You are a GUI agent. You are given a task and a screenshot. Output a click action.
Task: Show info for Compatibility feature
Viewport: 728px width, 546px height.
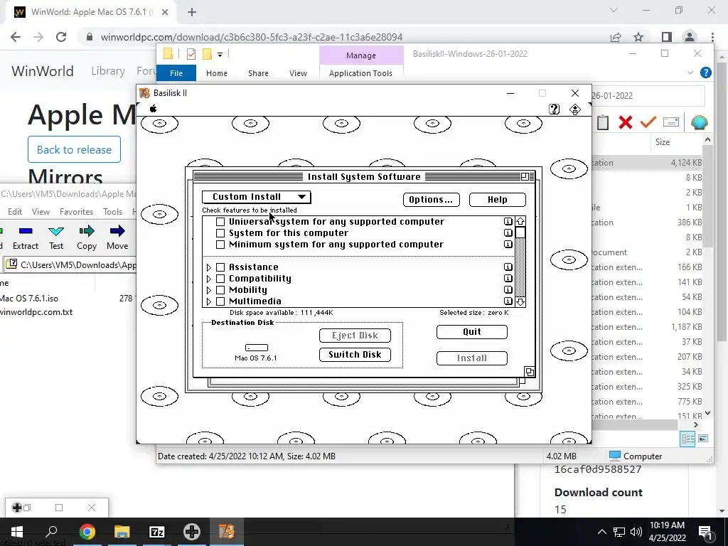508,278
